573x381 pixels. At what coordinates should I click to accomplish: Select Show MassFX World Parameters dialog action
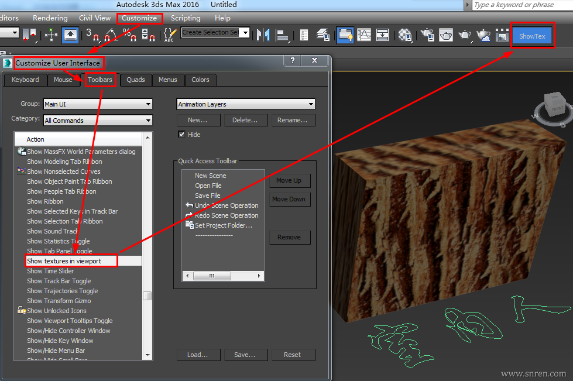[78, 152]
